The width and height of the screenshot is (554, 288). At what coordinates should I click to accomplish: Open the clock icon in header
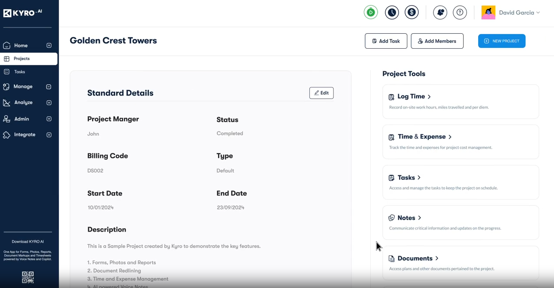point(392,12)
